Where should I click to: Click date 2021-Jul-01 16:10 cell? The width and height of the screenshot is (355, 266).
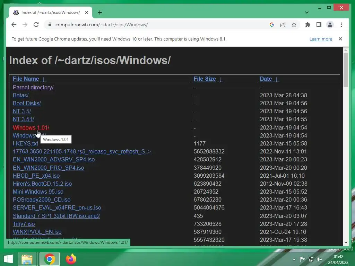pos(282,176)
